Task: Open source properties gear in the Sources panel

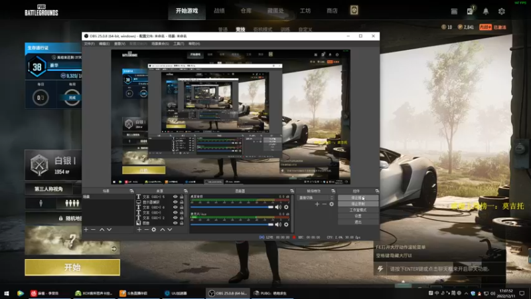Action: pos(154,229)
